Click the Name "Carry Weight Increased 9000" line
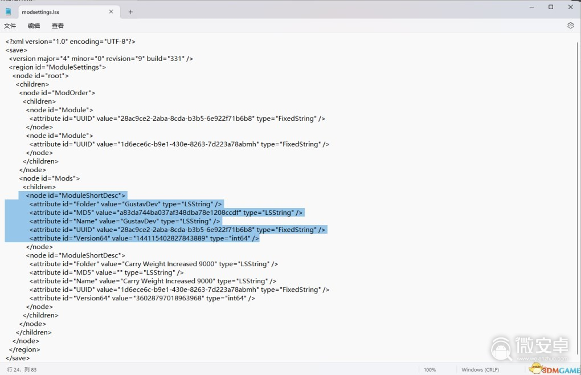This screenshot has height=375, width=581. (153, 281)
